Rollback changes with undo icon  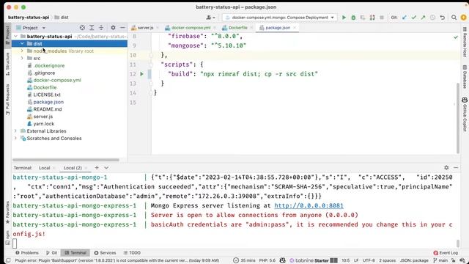[x=442, y=18]
